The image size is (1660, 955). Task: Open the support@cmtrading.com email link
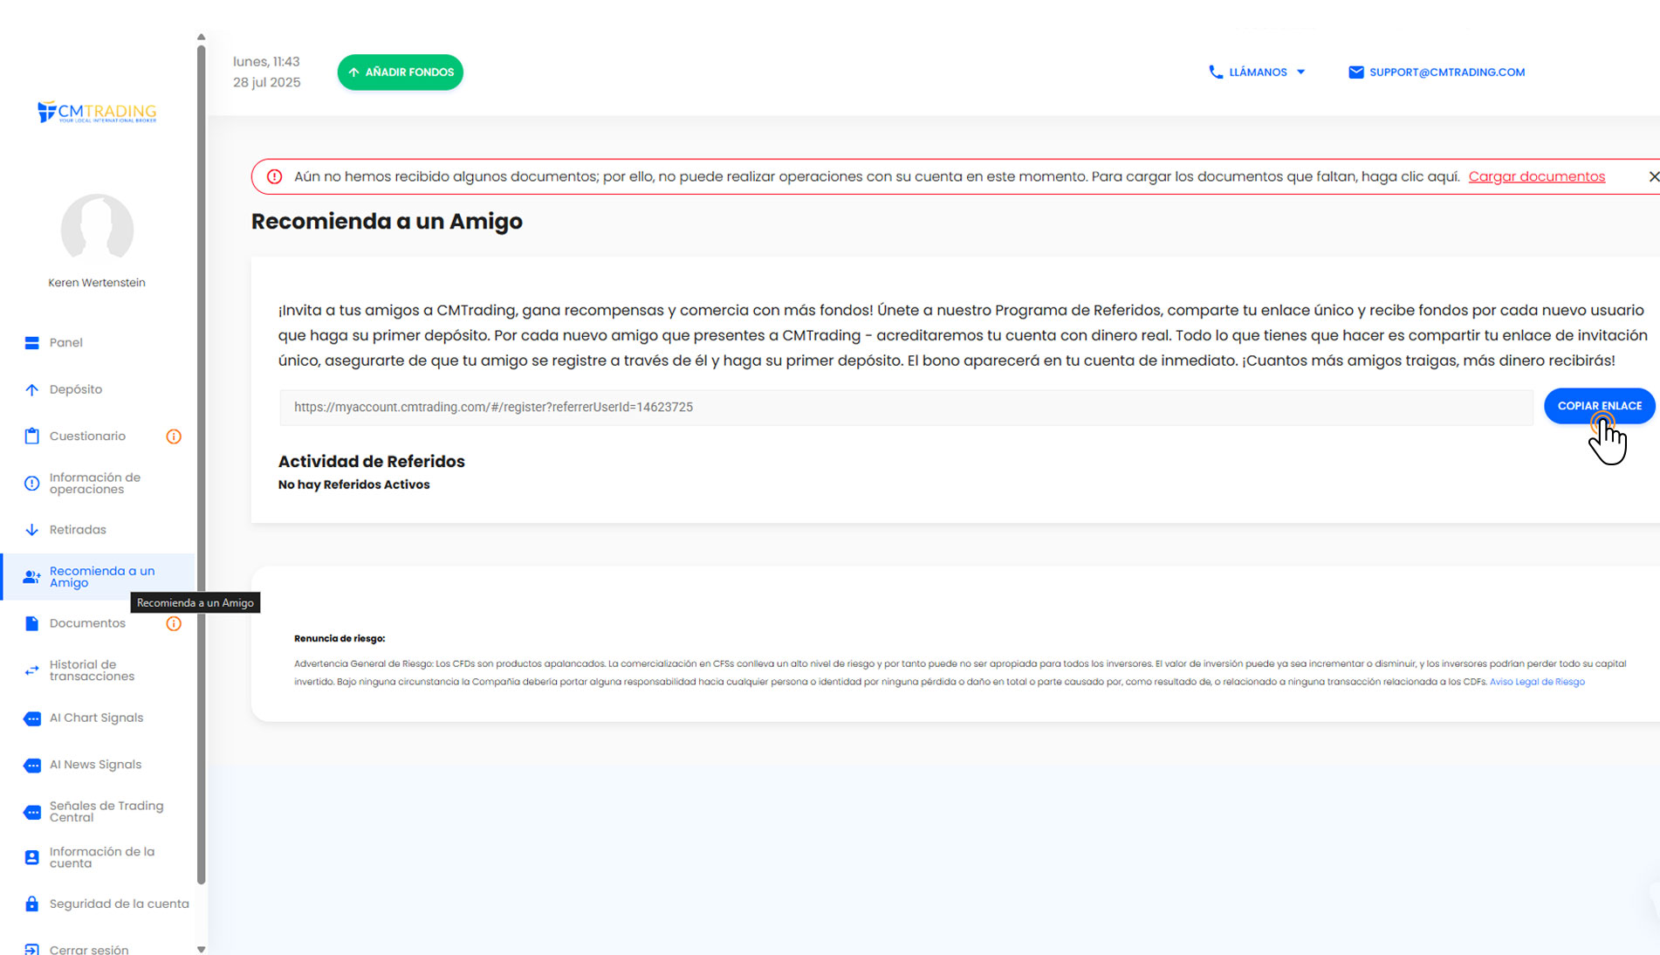pos(1446,72)
